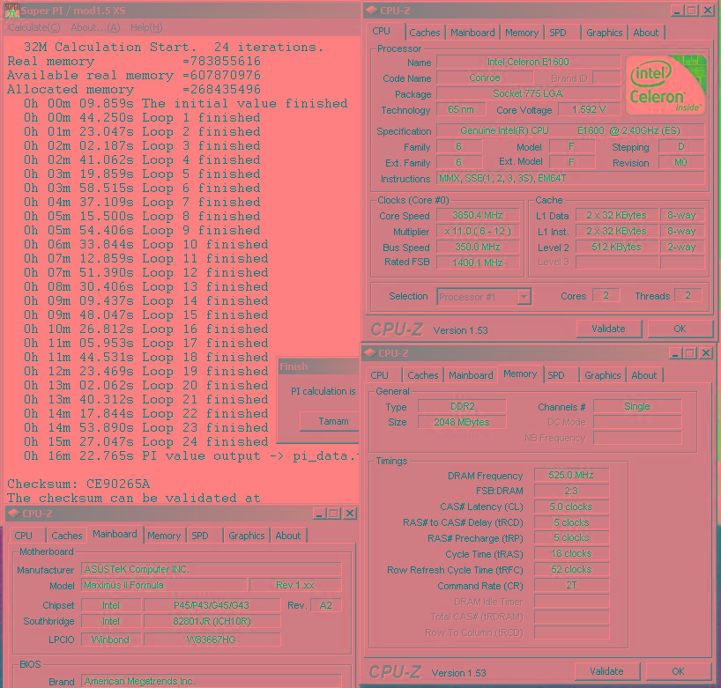Click top CPU-Z window title icon
This screenshot has width=721, height=688.
coord(371,10)
